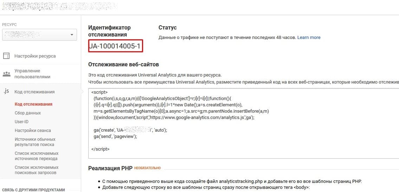Open Источники обычных результатов поиска

tap(35, 142)
